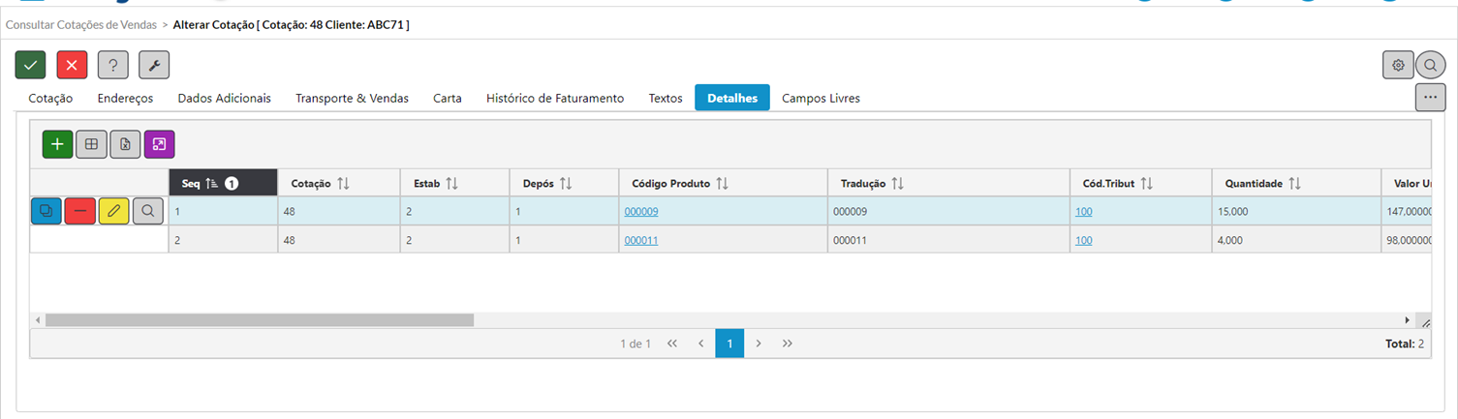This screenshot has width=1458, height=419.
Task: Edit row 1 with the yellow pencil button
Action: 113,211
